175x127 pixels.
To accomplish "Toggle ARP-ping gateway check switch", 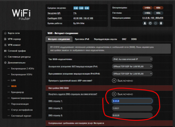I will coord(114,80).
